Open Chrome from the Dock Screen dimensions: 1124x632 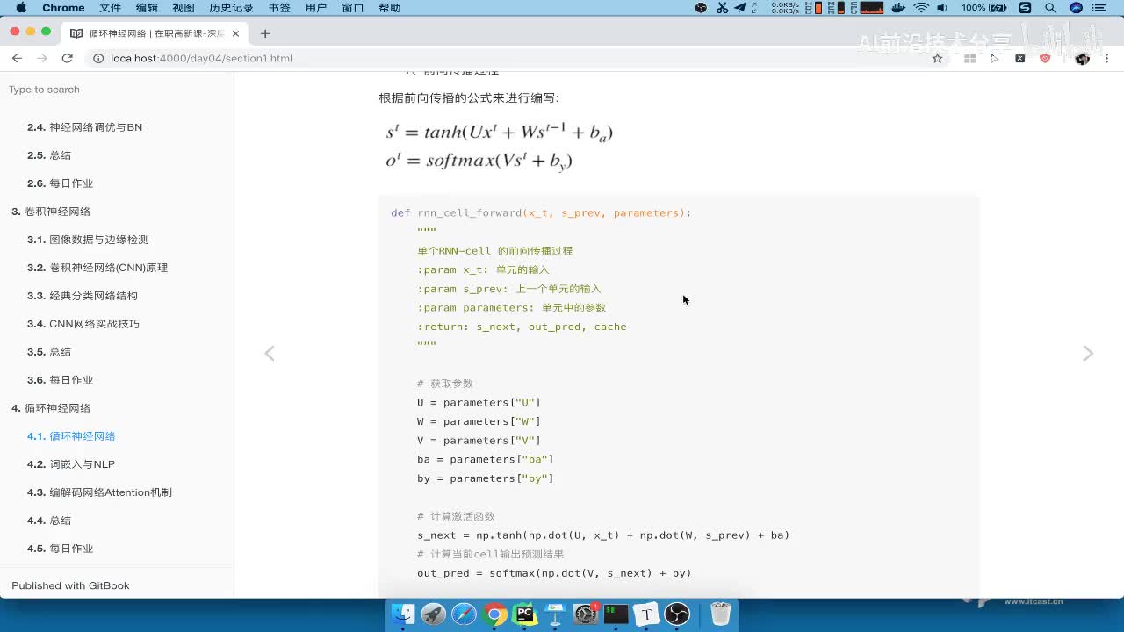(494, 614)
